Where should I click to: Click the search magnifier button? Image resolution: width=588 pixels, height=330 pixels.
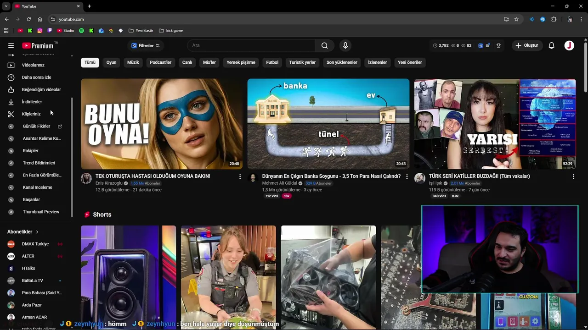pos(324,45)
